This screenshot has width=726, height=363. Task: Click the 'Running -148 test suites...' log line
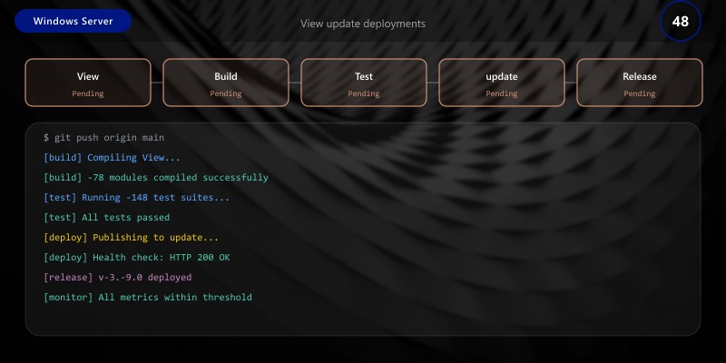(137, 197)
